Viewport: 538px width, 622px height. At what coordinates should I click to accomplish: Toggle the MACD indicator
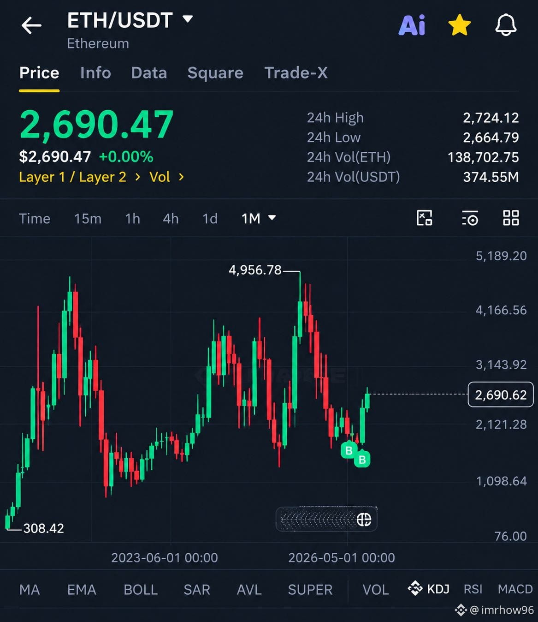coord(515,589)
